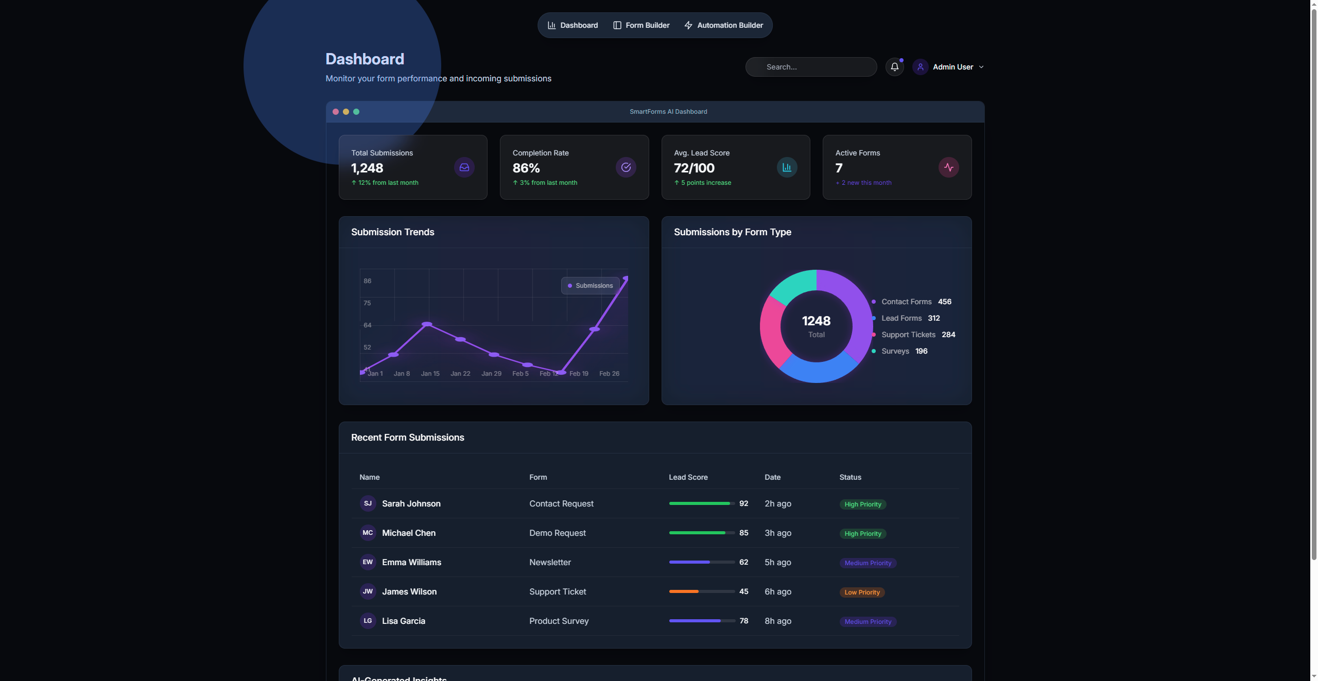Click the Total Submissions inbox icon
1318x681 pixels.
click(x=464, y=167)
